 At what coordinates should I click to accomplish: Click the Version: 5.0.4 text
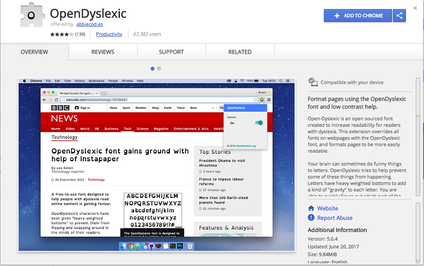click(323, 239)
